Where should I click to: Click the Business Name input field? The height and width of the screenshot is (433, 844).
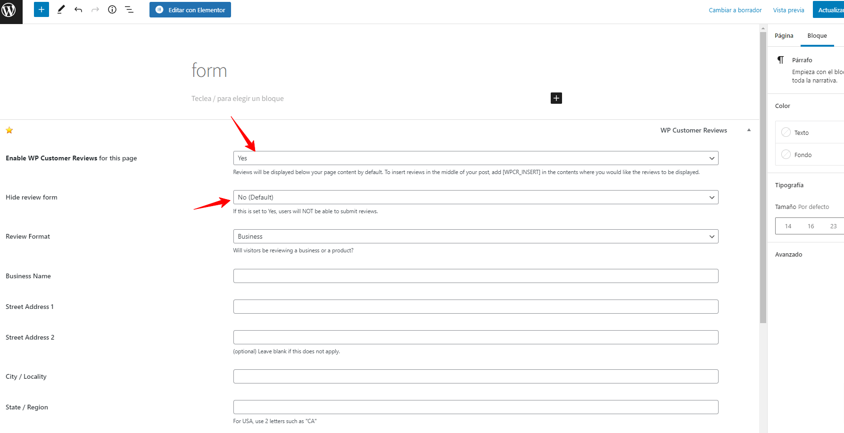(x=476, y=276)
